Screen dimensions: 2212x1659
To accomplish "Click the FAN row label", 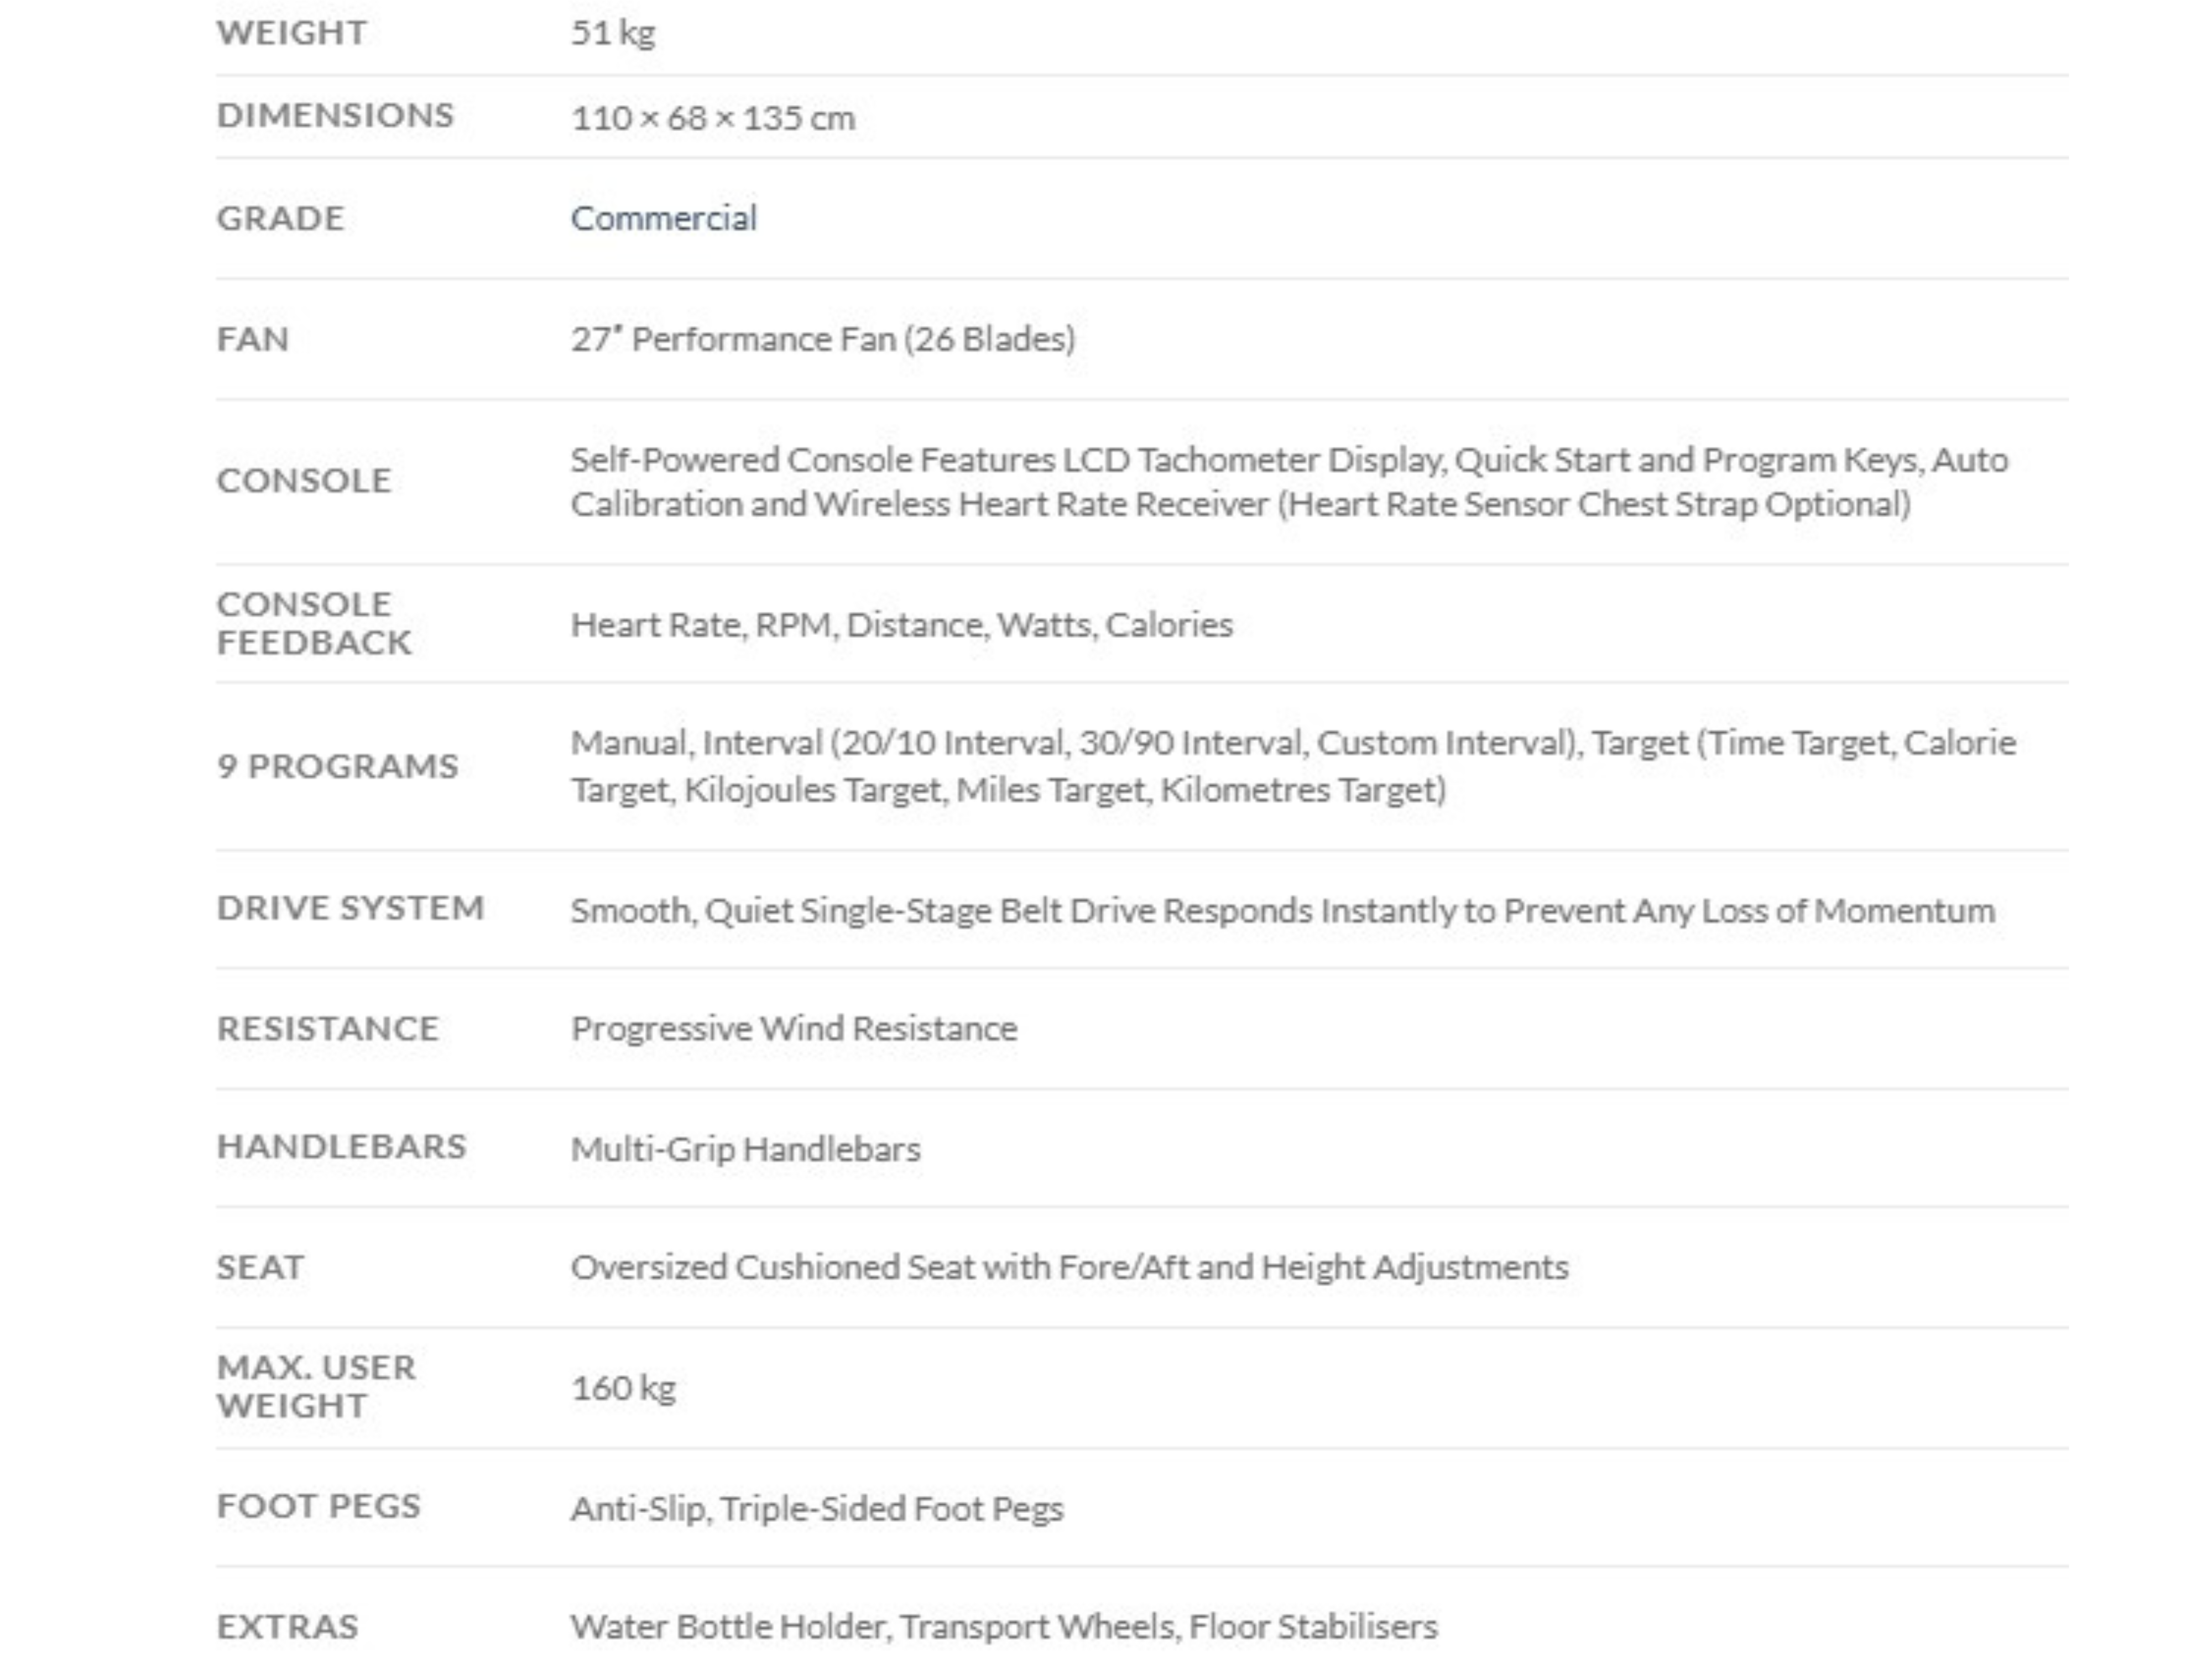I will pyautogui.click(x=253, y=339).
